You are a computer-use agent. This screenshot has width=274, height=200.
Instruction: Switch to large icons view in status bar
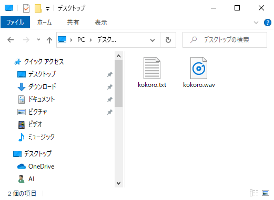[266, 193]
